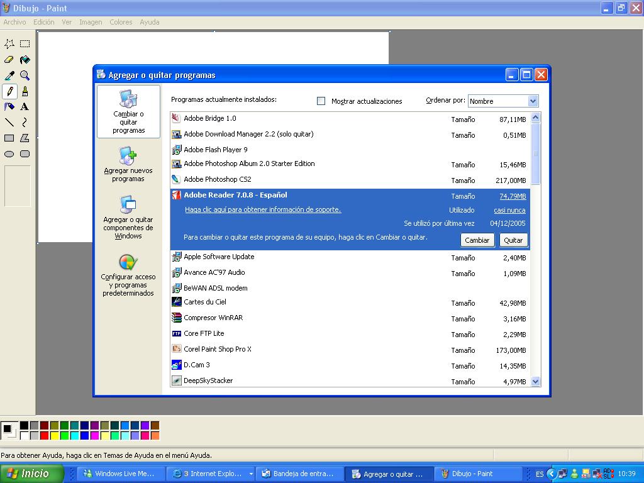Open support information link for Adobe Reader
The width and height of the screenshot is (644, 483).
point(263,209)
